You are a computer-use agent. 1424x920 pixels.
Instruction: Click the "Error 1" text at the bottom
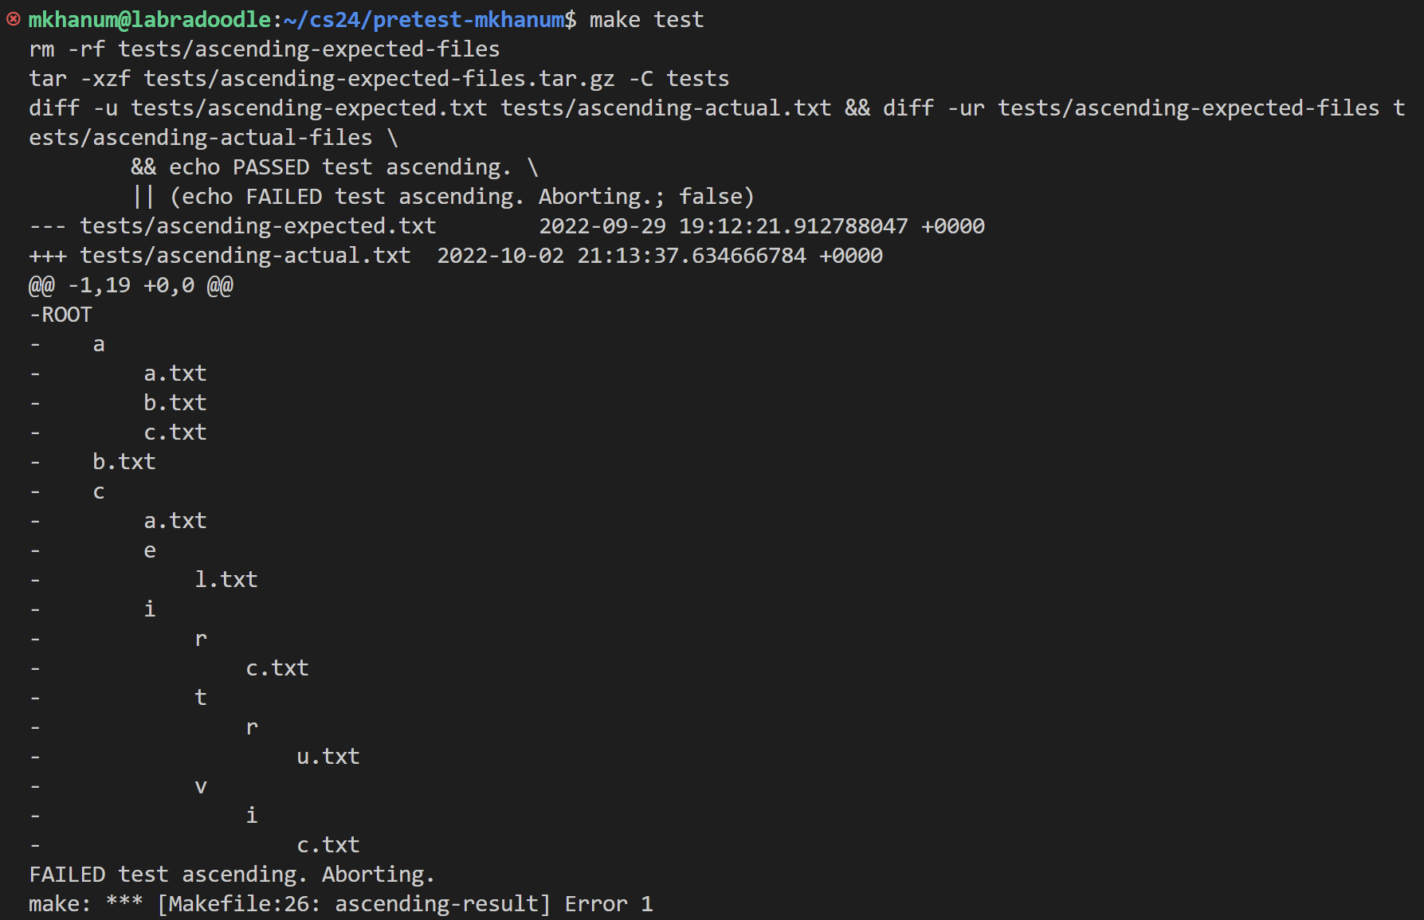coord(609,904)
